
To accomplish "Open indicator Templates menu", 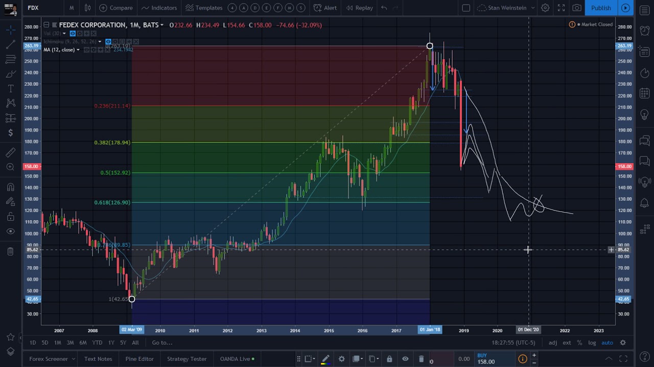I will point(204,8).
